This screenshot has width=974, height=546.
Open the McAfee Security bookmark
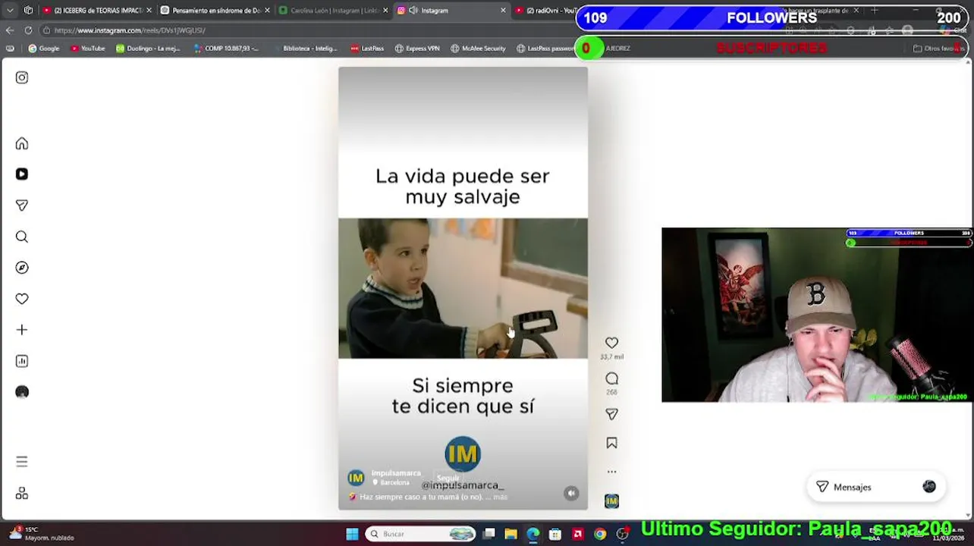[478, 49]
